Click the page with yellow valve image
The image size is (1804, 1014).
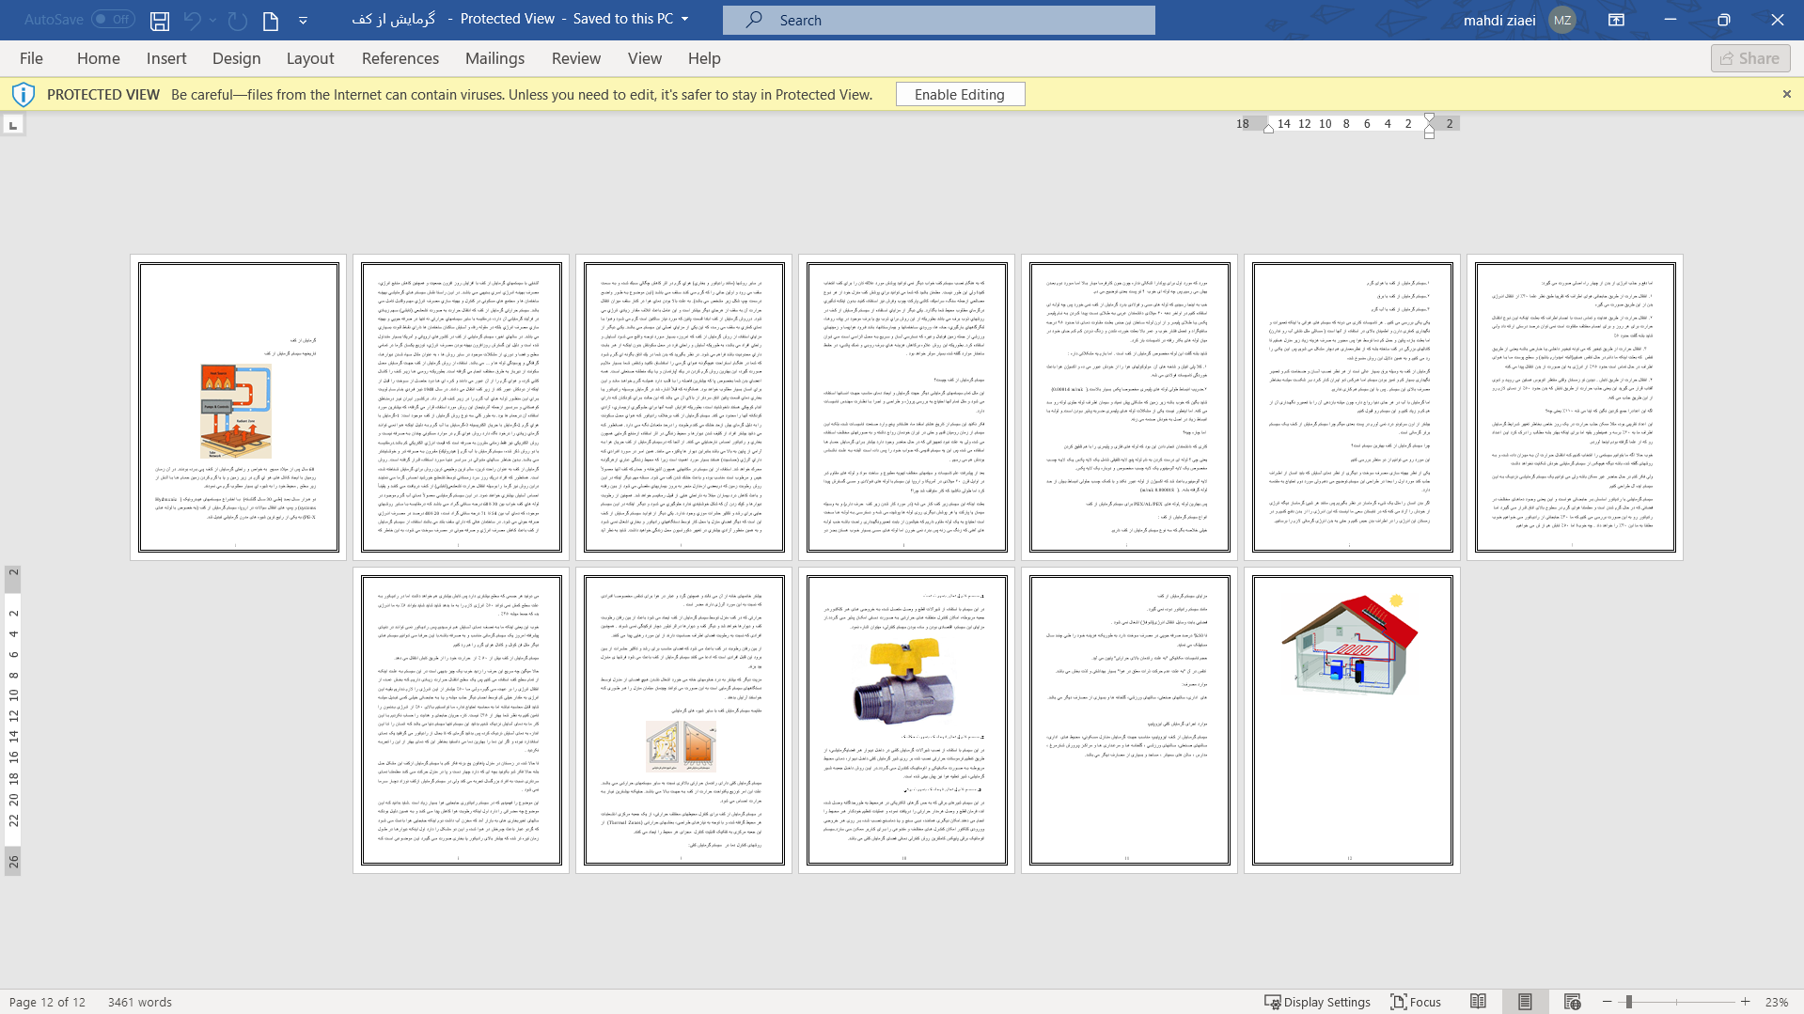click(x=906, y=720)
